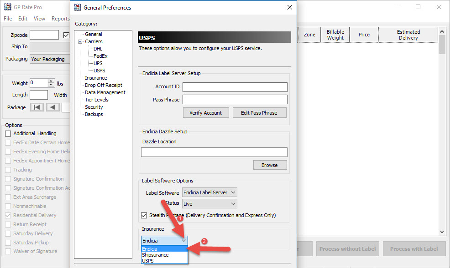Select Security category

click(x=94, y=107)
